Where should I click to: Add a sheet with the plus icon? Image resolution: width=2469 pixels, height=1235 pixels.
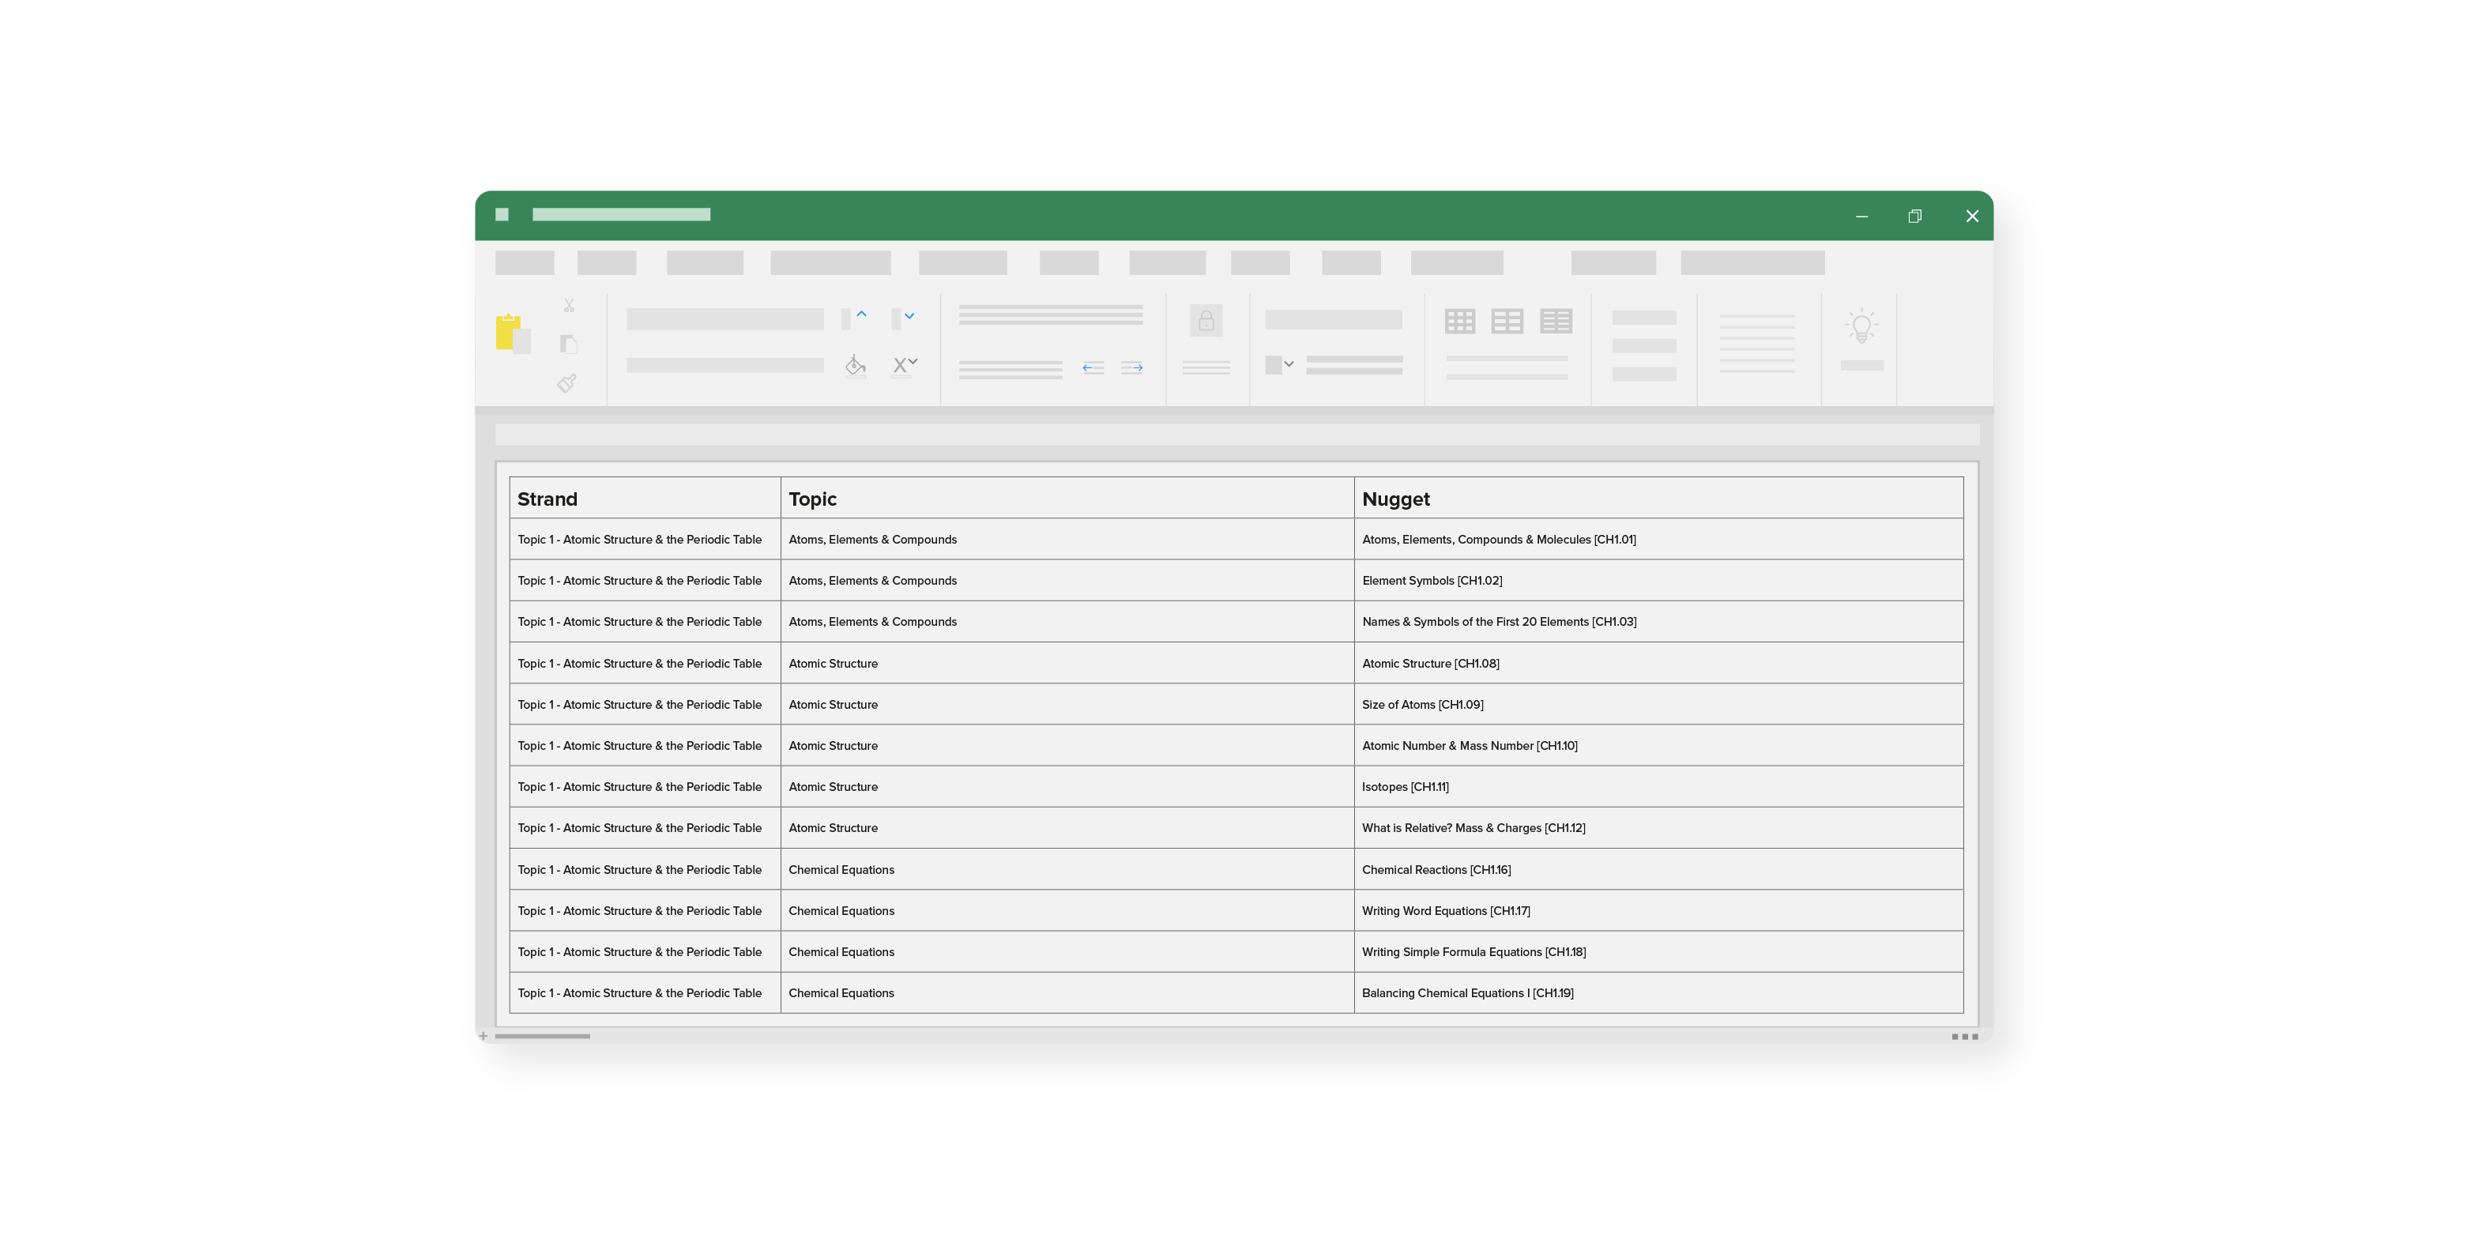483,1037
